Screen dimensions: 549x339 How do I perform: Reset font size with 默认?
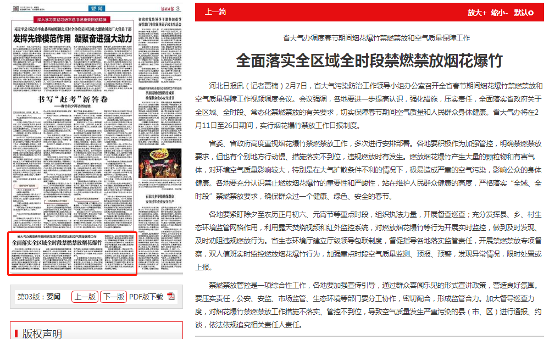pyautogui.click(x=523, y=13)
